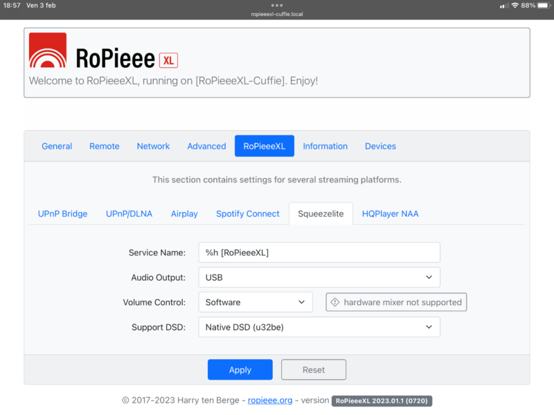Image resolution: width=554 pixels, height=415 pixels.
Task: Follow the ropieee.org link
Action: point(270,400)
